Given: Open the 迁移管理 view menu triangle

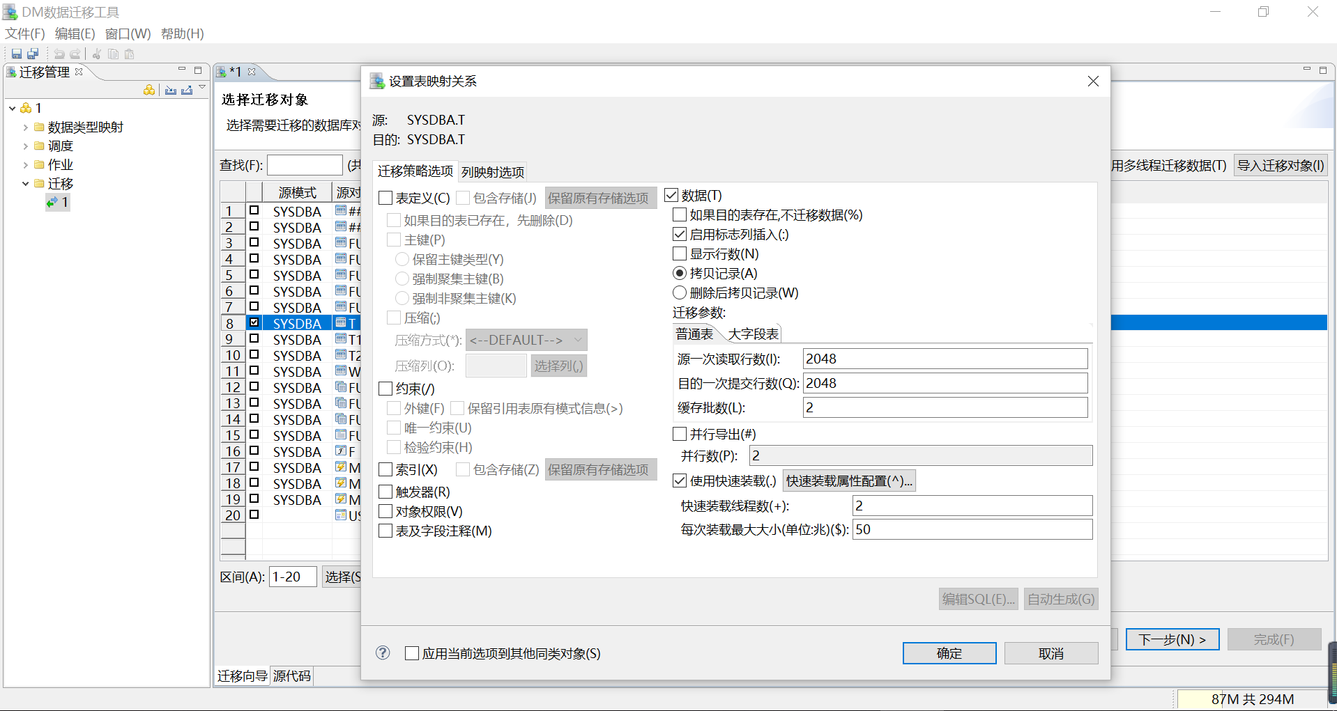Looking at the screenshot, I should tap(202, 87).
